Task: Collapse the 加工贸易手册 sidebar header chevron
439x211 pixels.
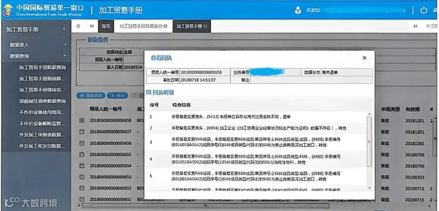Action: click(x=64, y=29)
